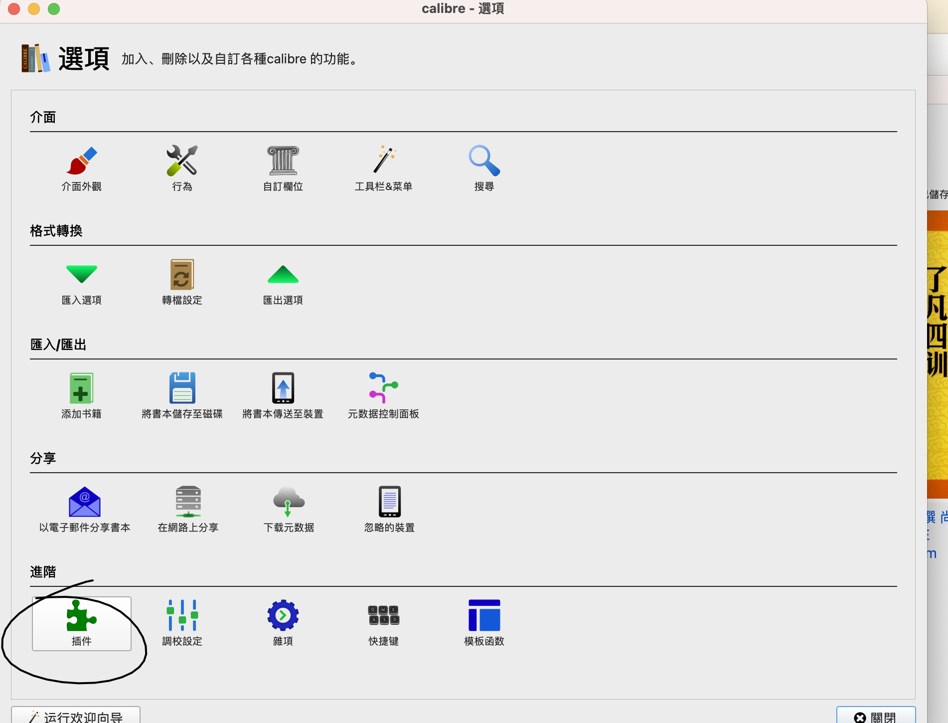This screenshot has height=723, width=948.
Task: Open 在網路上分享 server settings
Action: point(188,510)
